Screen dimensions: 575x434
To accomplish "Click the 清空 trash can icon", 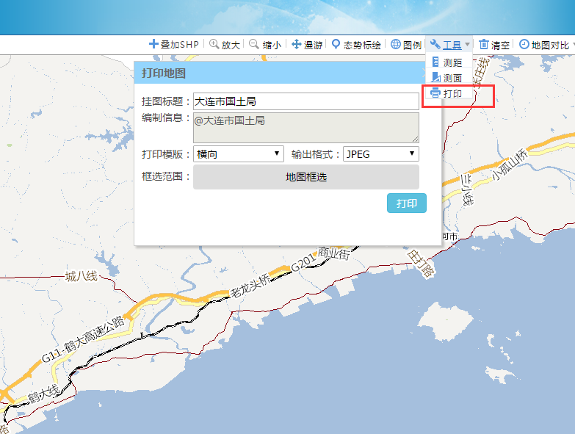I will (x=484, y=44).
